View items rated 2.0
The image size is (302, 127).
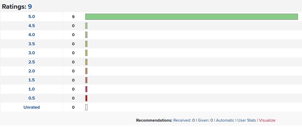click(x=32, y=71)
